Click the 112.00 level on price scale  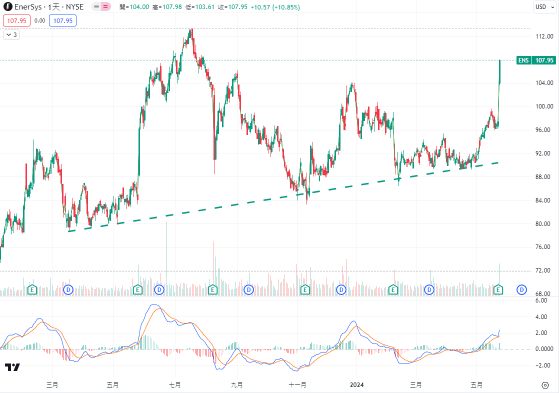point(543,36)
